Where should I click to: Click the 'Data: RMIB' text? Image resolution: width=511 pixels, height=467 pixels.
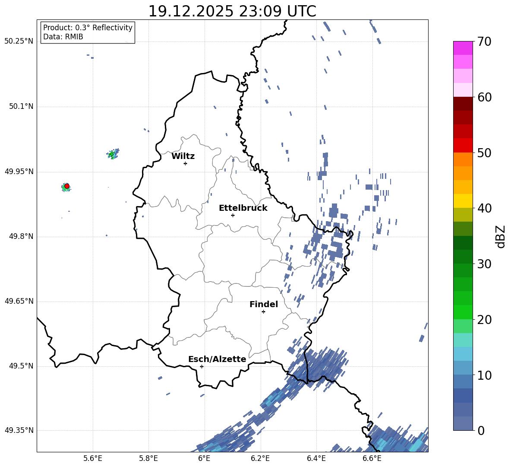(x=63, y=37)
